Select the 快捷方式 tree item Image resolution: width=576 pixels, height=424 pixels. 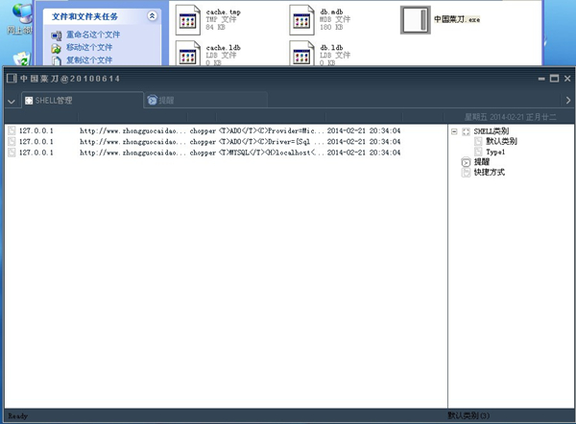pyautogui.click(x=489, y=173)
